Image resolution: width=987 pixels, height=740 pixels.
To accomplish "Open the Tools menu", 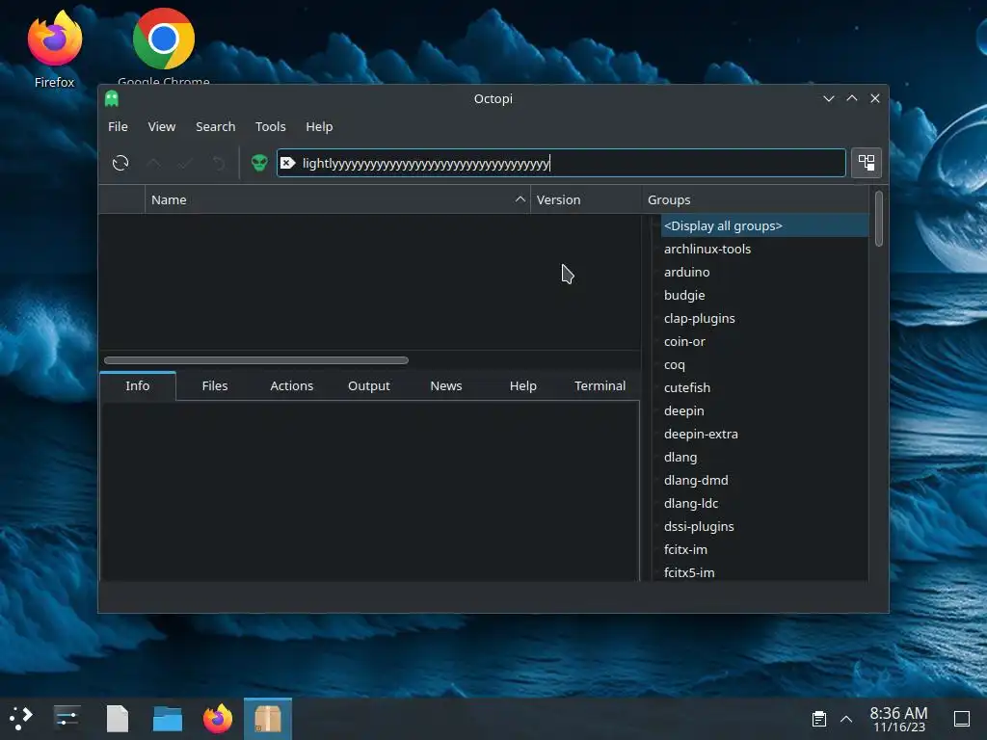I will (271, 126).
